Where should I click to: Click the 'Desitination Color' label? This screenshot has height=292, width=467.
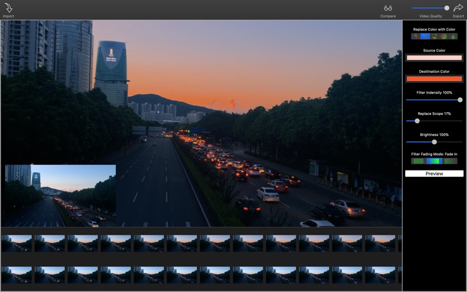(434, 71)
